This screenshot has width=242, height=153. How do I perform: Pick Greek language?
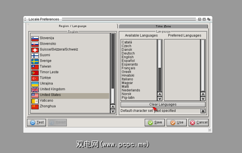[x=126, y=72]
